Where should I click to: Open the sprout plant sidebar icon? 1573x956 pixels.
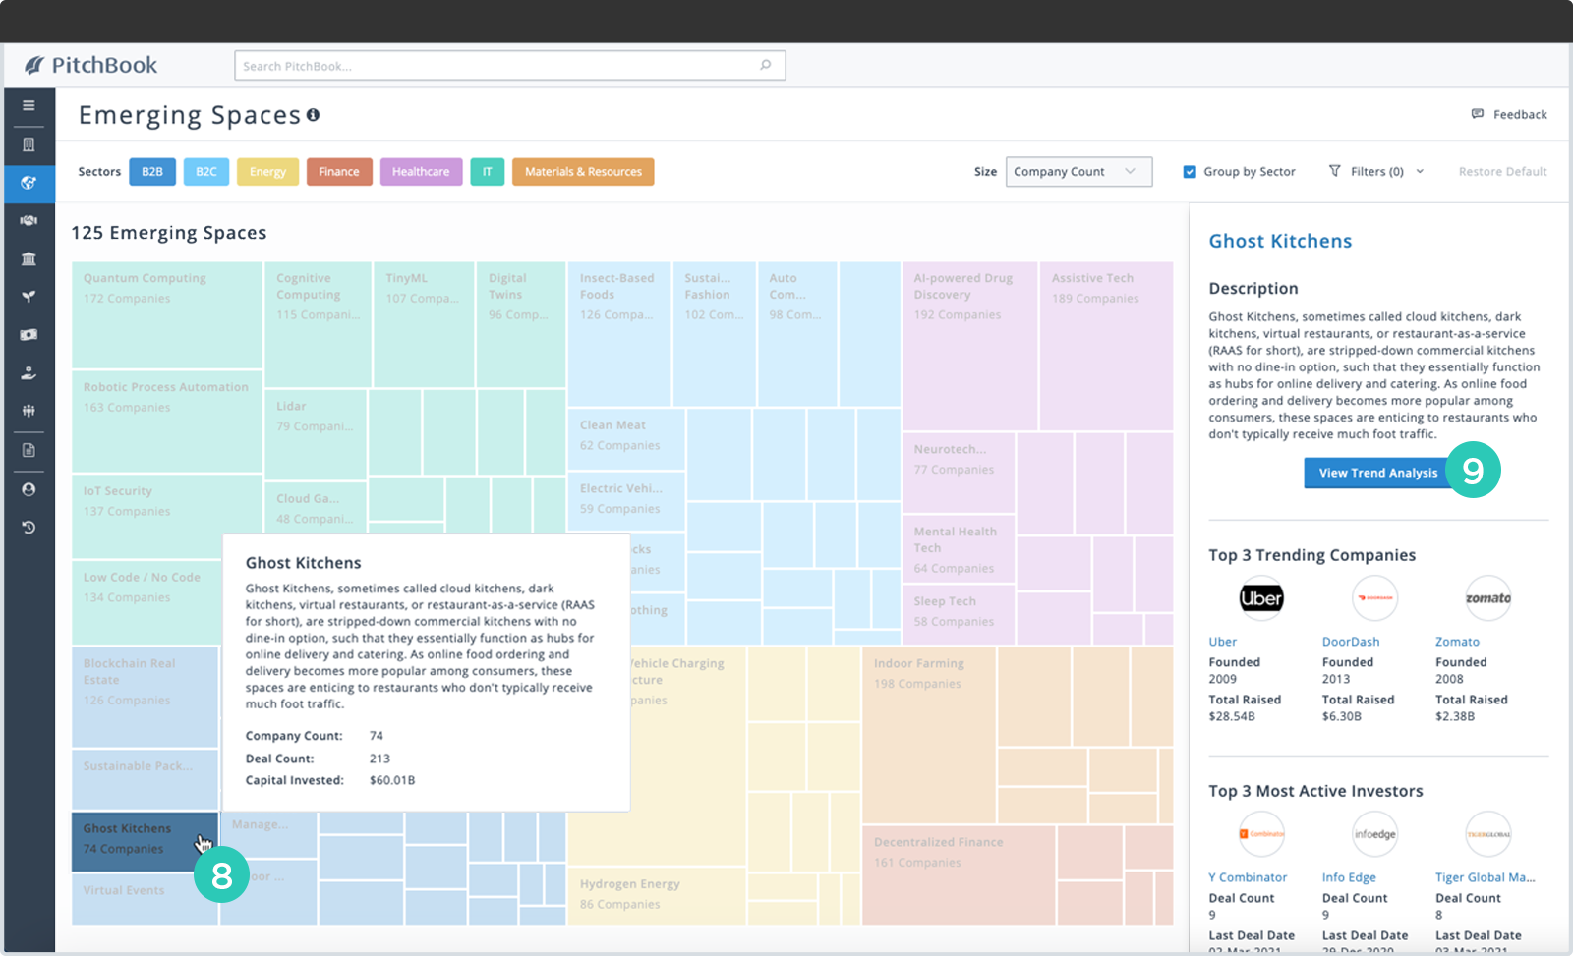click(x=29, y=297)
